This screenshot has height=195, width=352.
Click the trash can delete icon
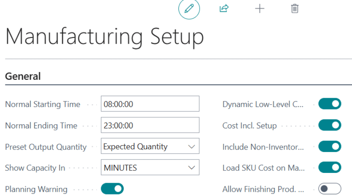click(x=295, y=9)
